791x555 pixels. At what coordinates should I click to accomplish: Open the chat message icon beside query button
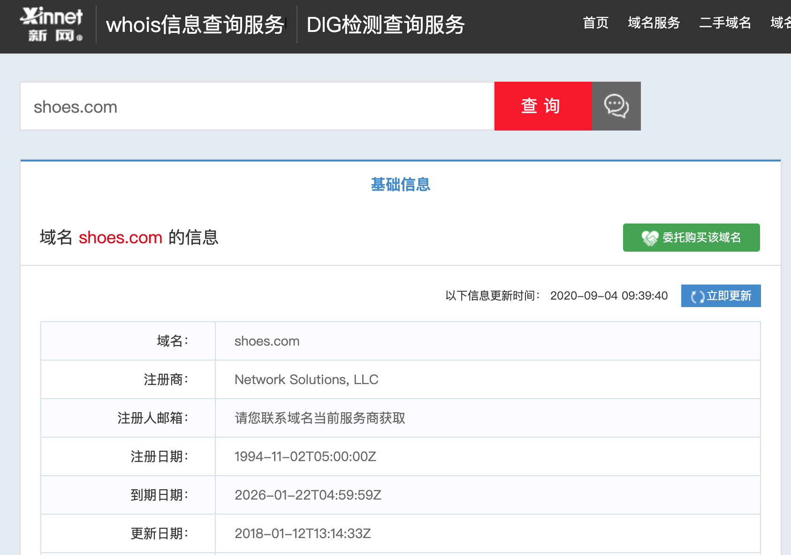616,106
